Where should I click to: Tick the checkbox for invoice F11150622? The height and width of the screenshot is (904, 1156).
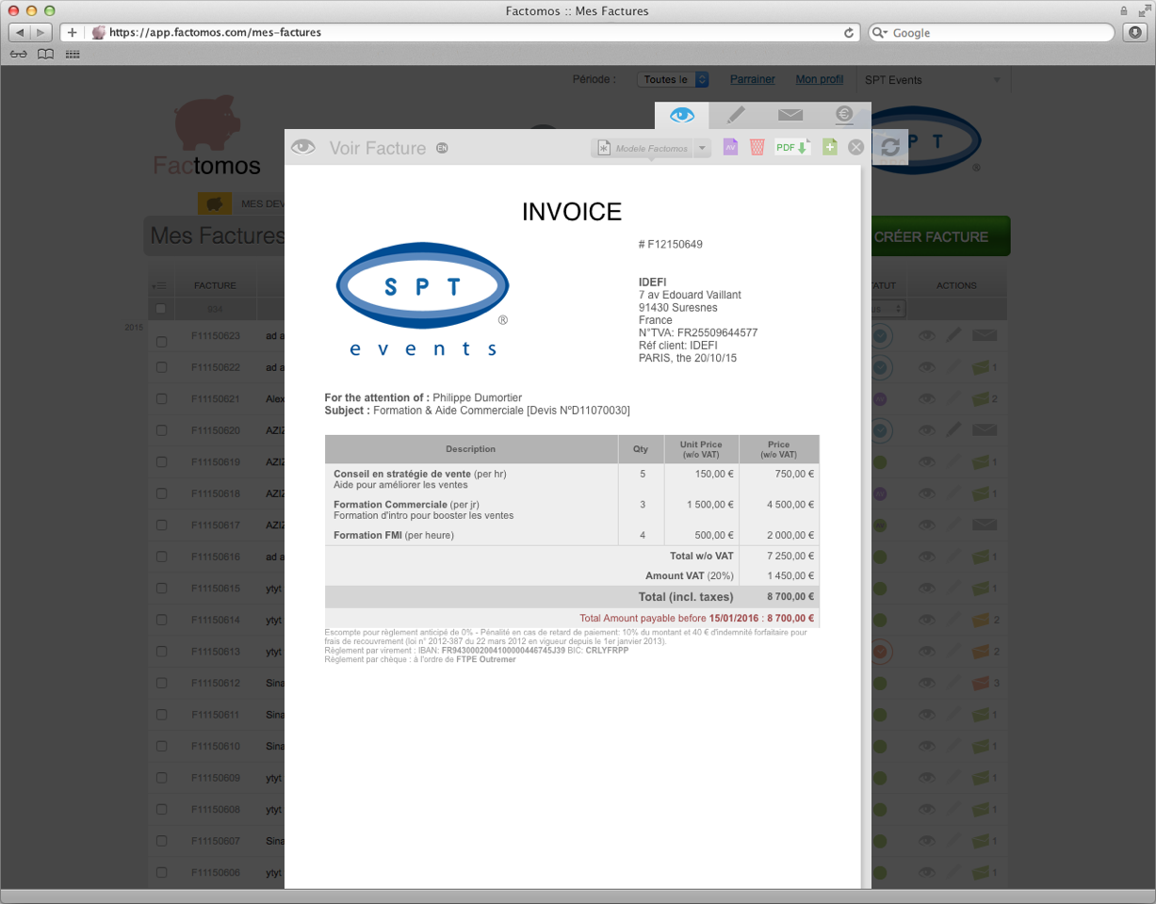(x=161, y=367)
